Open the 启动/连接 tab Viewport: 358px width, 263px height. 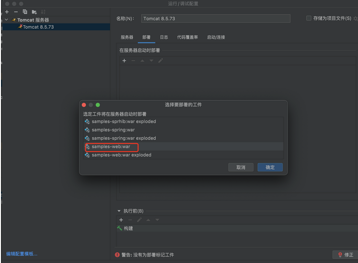[216, 37]
